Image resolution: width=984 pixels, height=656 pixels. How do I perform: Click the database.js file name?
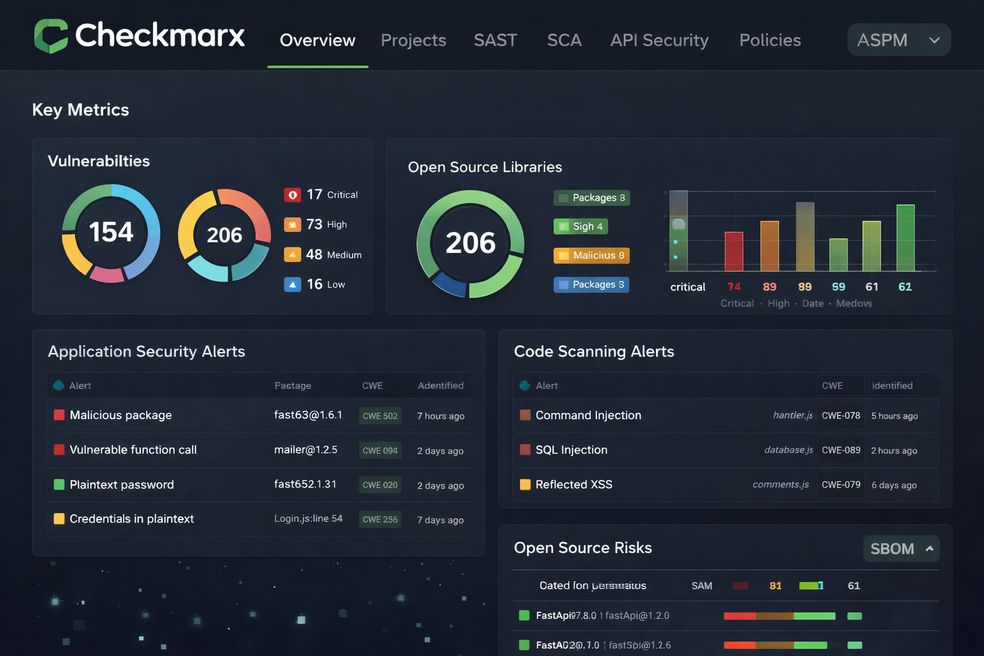click(x=789, y=450)
